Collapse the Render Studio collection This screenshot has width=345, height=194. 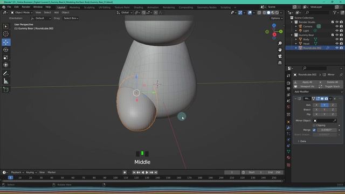(x=292, y=22)
